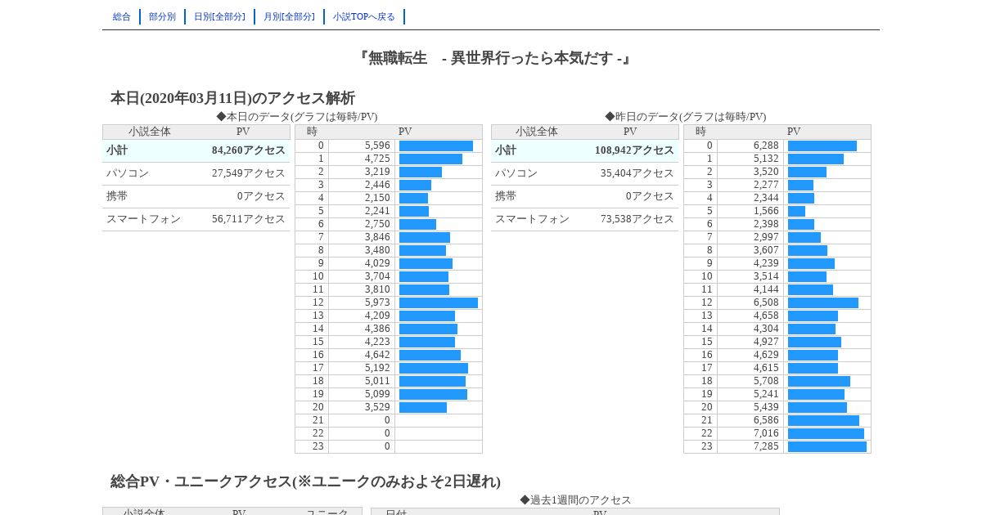The image size is (982, 515).
Task: Click today's パソコン 27,549アクセス row
Action: pyautogui.click(x=196, y=173)
